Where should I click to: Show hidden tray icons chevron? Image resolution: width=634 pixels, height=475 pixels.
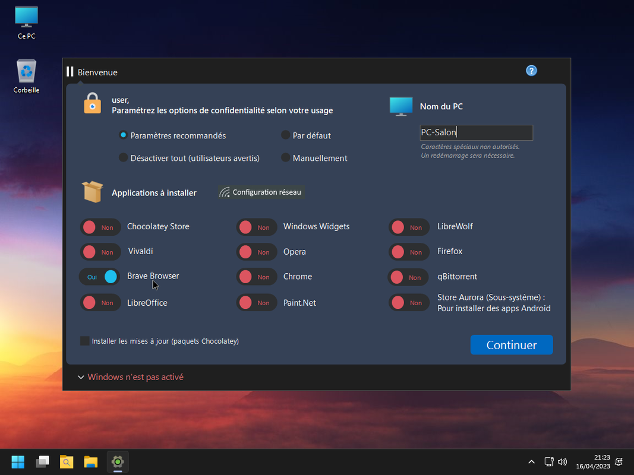[531, 462]
